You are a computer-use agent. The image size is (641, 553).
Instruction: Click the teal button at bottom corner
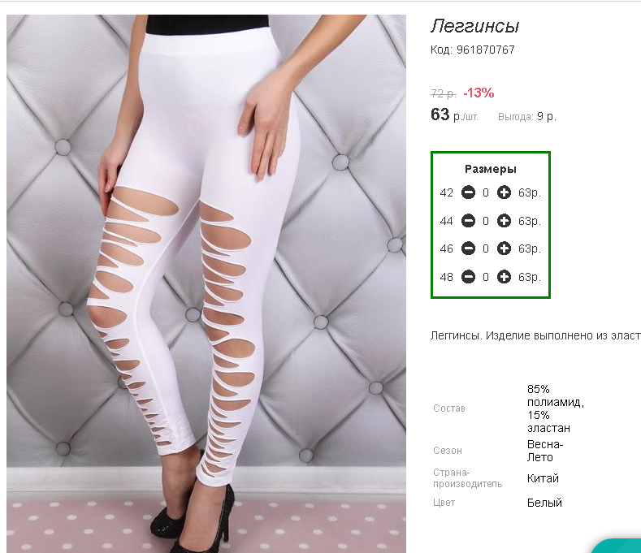(x=617, y=547)
